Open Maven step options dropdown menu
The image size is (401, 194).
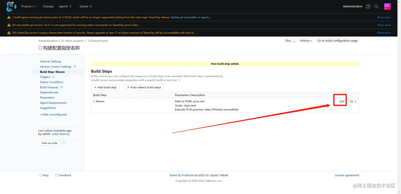point(353,102)
